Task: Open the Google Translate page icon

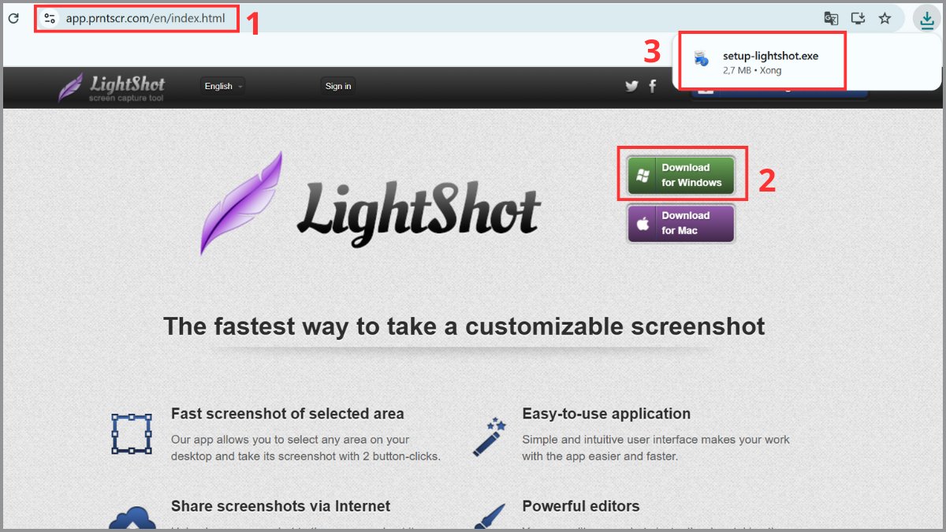Action: click(830, 17)
